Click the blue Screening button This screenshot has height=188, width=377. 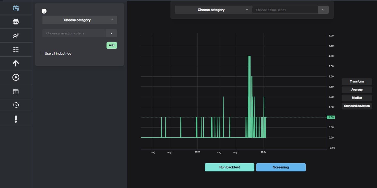click(x=281, y=167)
